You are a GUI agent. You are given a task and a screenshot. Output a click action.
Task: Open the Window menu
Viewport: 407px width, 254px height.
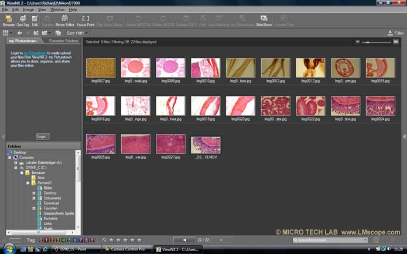tap(57, 9)
